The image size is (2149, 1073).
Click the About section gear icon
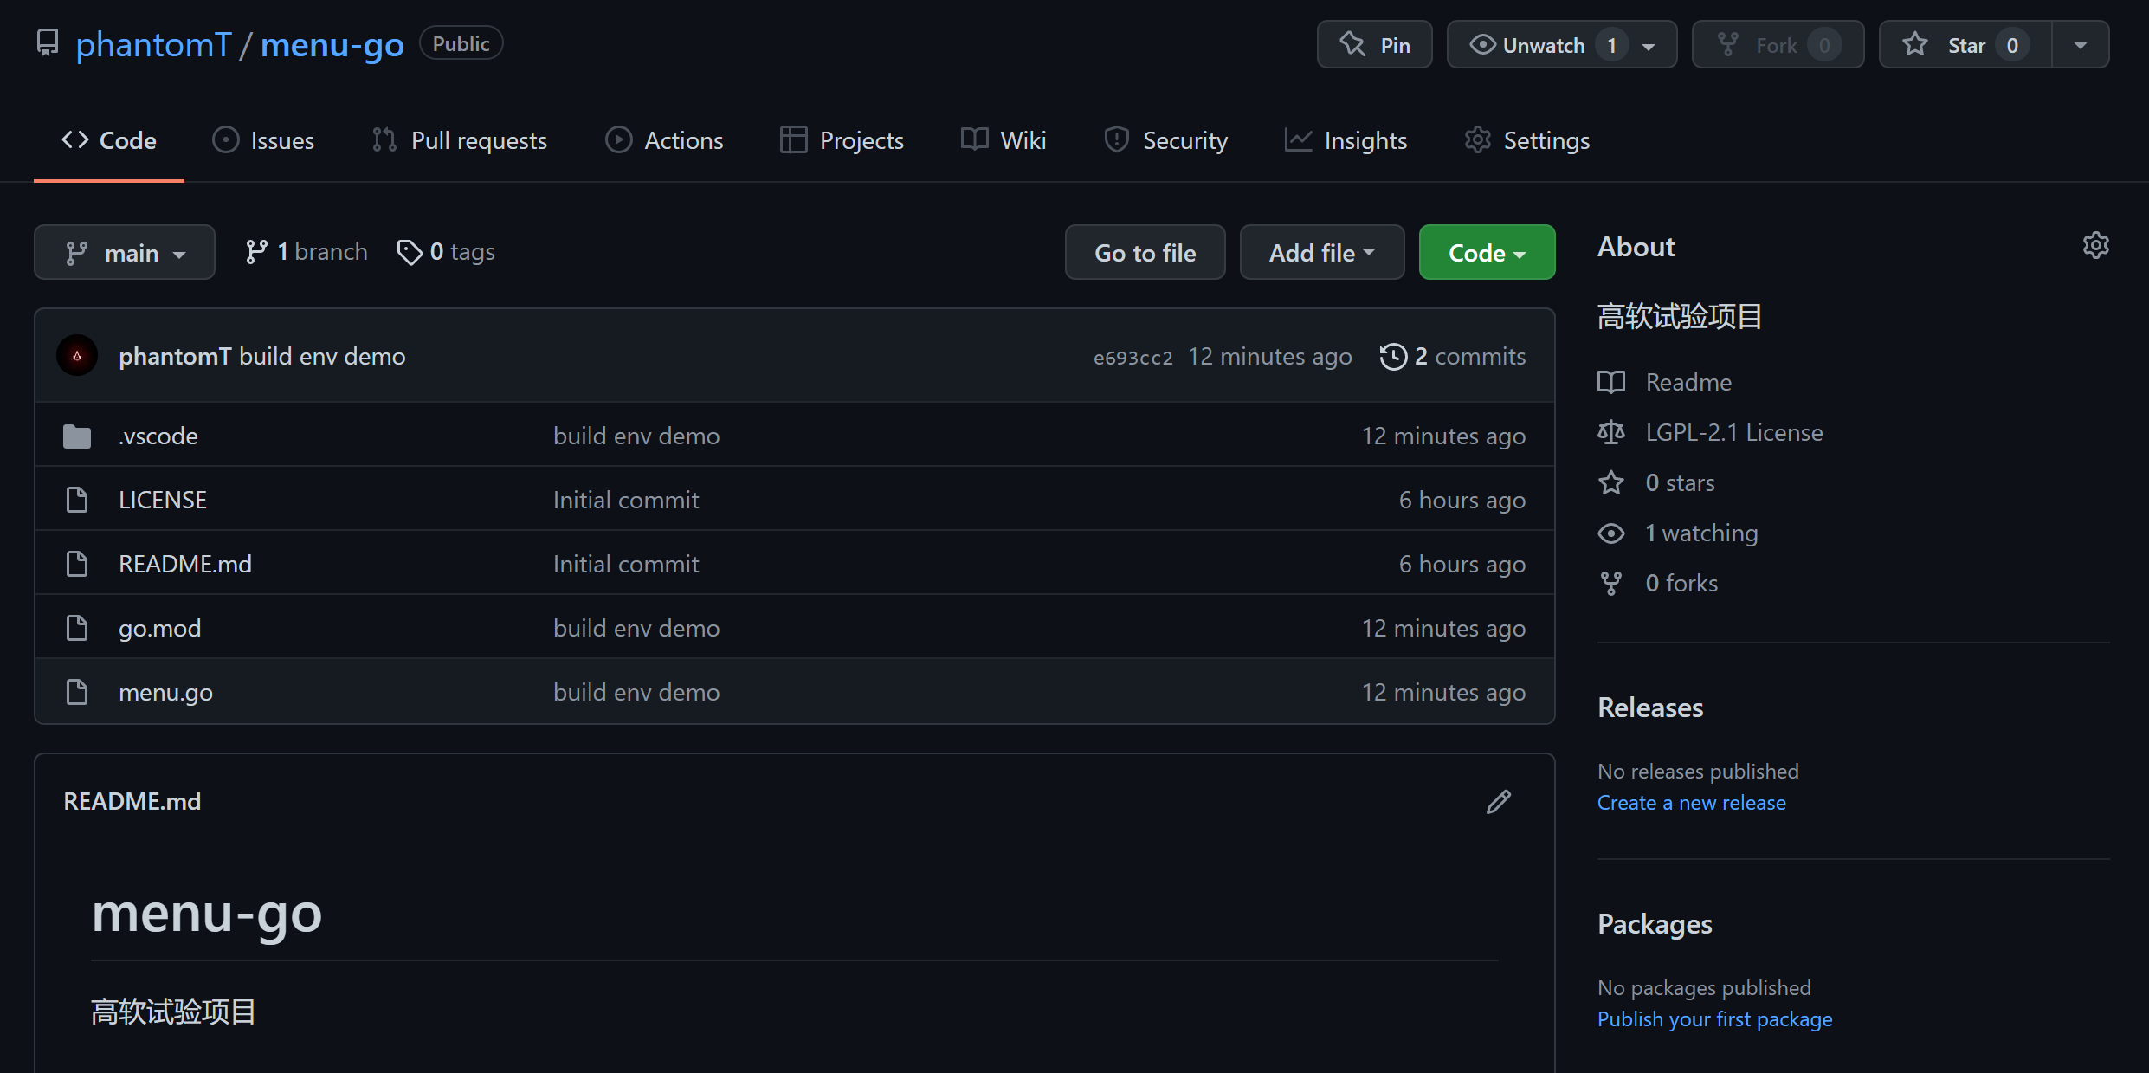pyautogui.click(x=2095, y=246)
